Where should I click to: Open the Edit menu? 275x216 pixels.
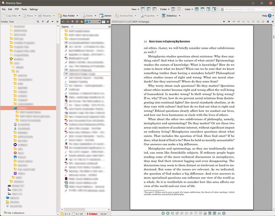tap(10, 9)
